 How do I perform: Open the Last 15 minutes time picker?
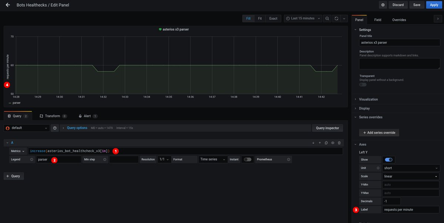[x=303, y=18]
